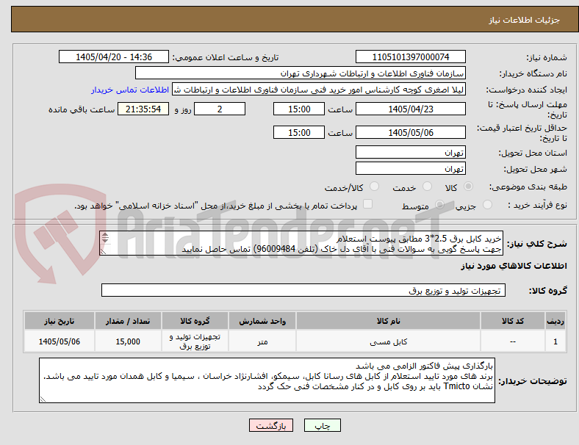Click the buyer organization name field
Viewport: 579px width, 445px height.
301,73
